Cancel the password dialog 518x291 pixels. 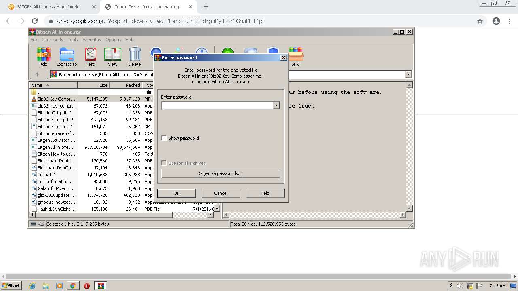pos(221,193)
